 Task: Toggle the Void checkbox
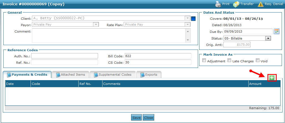257,61
